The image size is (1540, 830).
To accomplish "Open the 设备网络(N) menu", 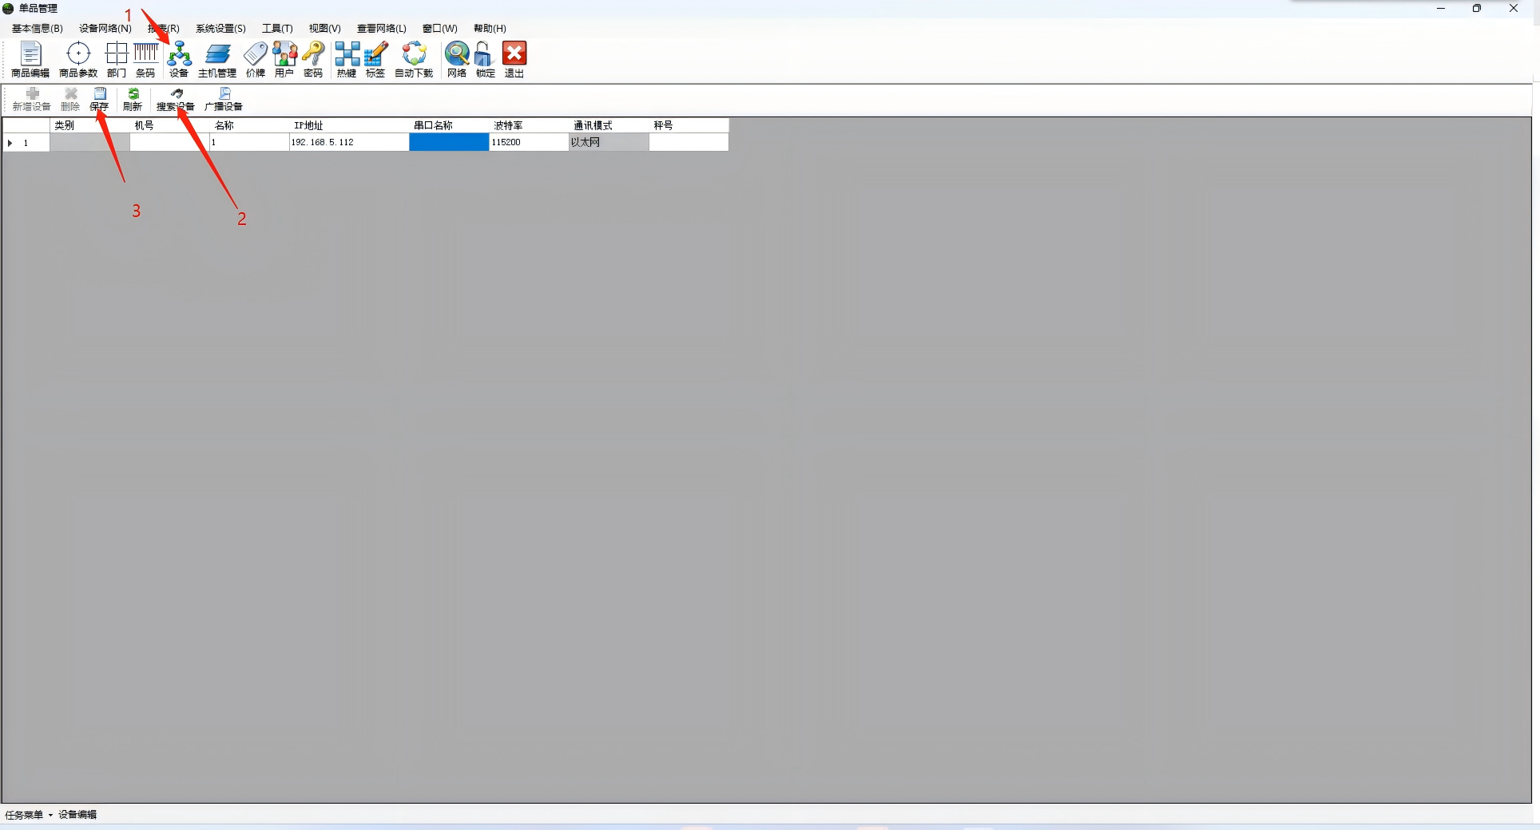I will [x=105, y=29].
